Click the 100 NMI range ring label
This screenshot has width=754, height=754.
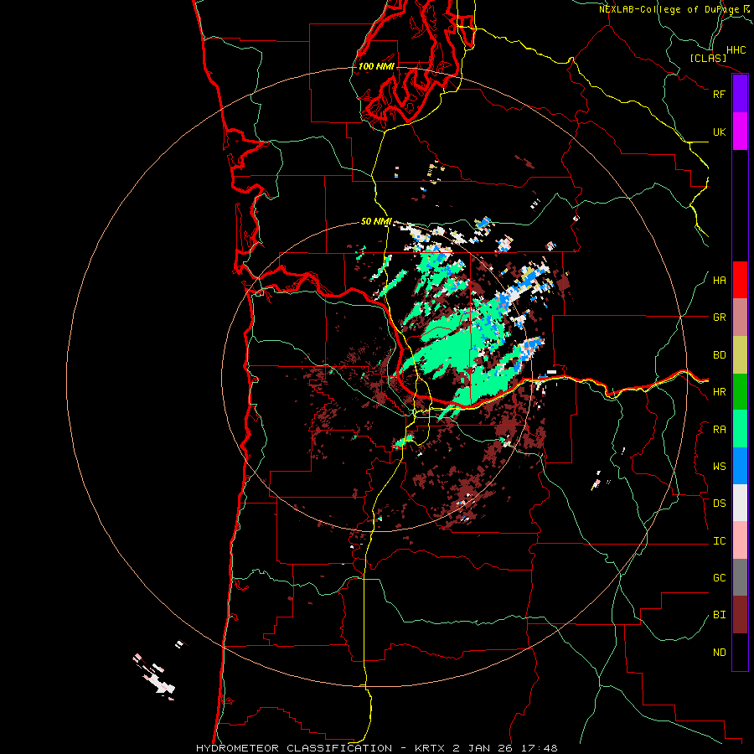376,66
